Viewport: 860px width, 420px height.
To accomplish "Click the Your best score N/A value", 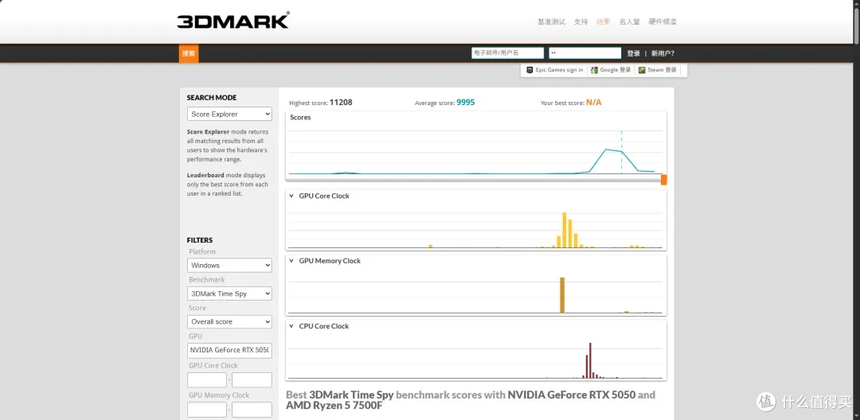I will pos(594,103).
